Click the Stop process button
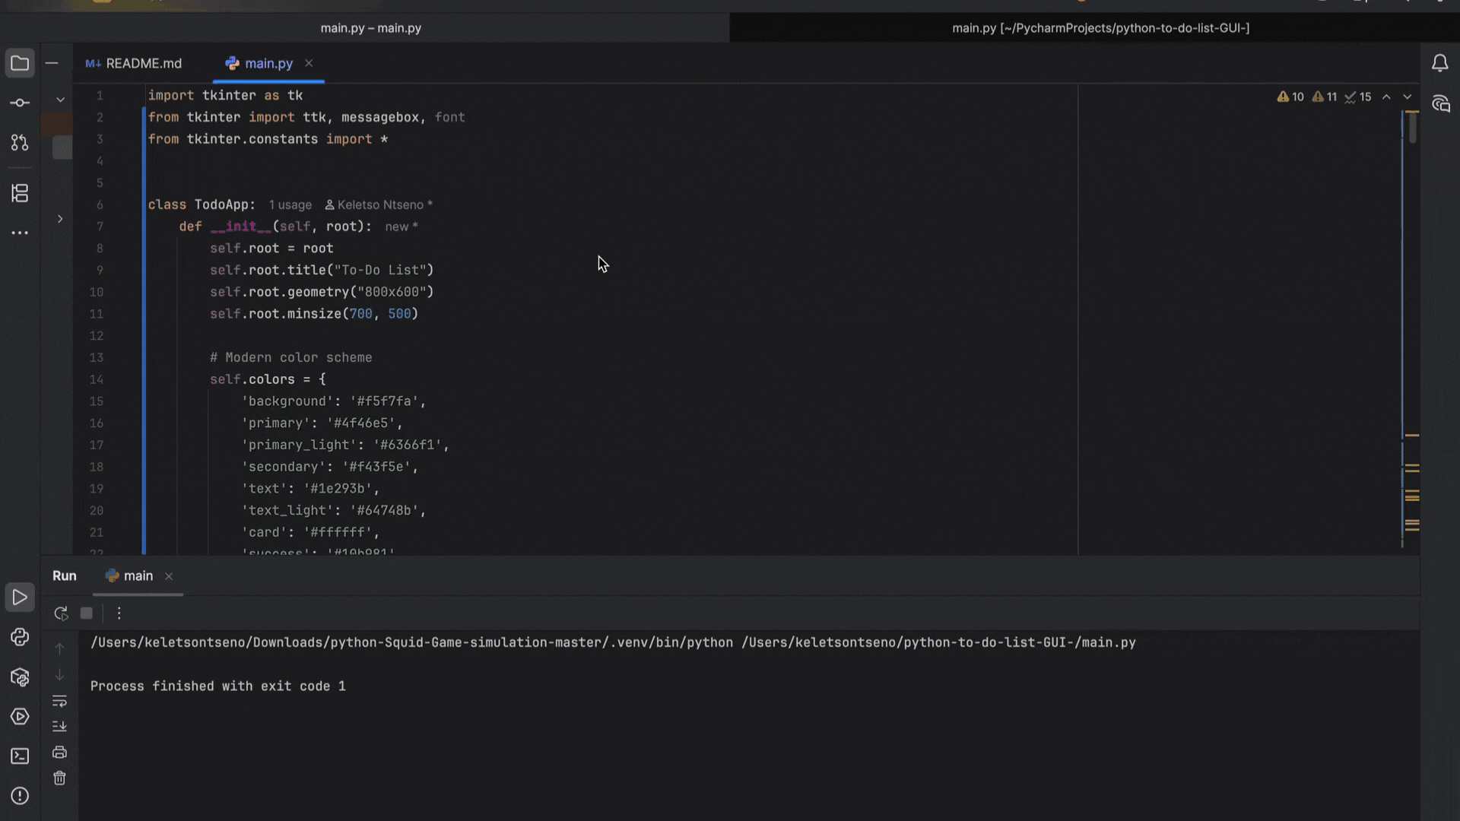Screen dimensions: 1460x821 pyautogui.click(x=87, y=613)
